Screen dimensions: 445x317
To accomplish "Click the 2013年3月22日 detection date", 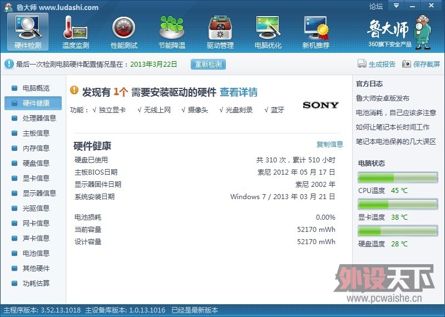I will point(154,64).
